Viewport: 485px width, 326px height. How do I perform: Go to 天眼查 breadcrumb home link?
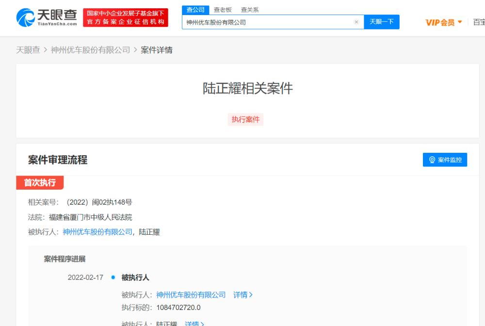tap(28, 50)
